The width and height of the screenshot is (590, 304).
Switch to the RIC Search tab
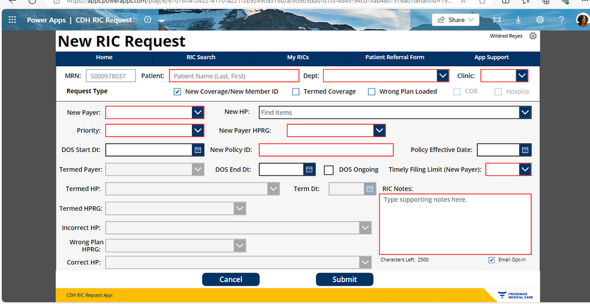(x=201, y=58)
